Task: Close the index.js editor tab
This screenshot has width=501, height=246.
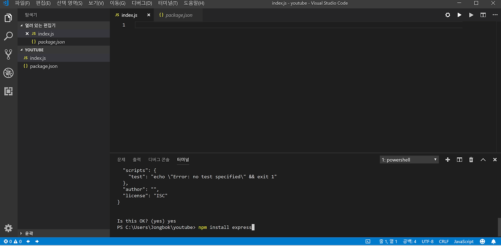Action: [x=149, y=15]
